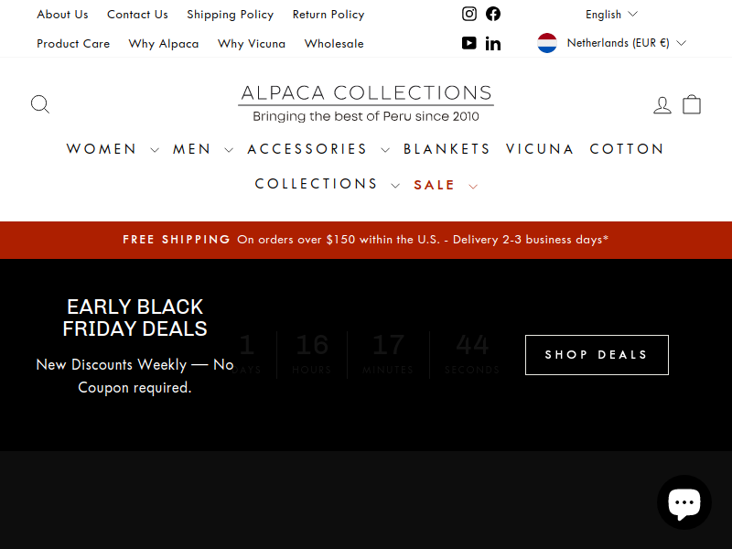
Task: Open the Collections menu
Action: coord(327,184)
